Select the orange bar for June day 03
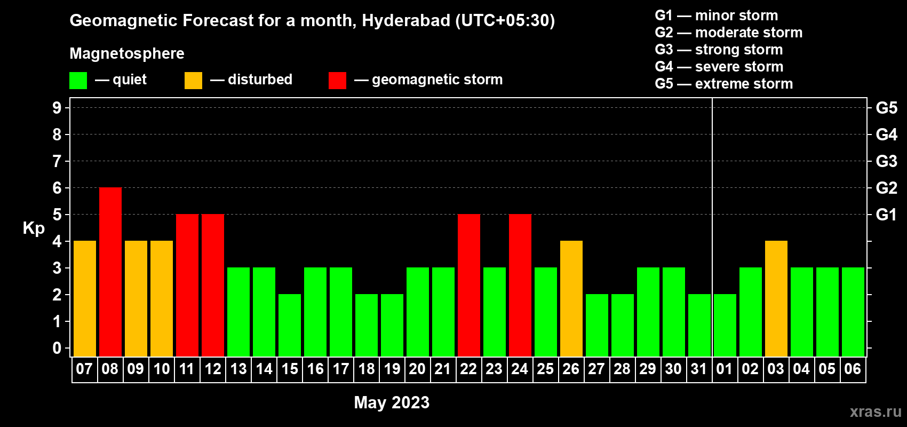This screenshot has height=427, width=907. tap(776, 299)
